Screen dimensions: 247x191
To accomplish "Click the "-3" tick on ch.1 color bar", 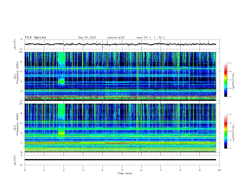I will pos(230,63).
